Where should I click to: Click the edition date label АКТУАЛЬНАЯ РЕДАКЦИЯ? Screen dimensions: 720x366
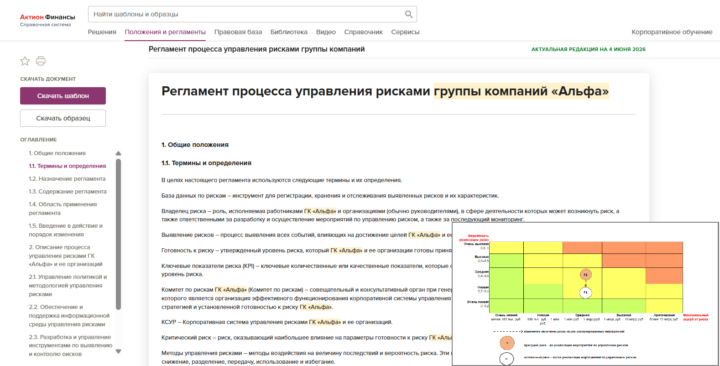click(588, 49)
